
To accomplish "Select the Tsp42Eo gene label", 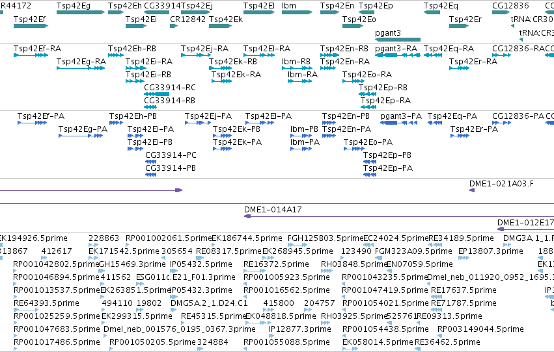I will [x=359, y=19].
